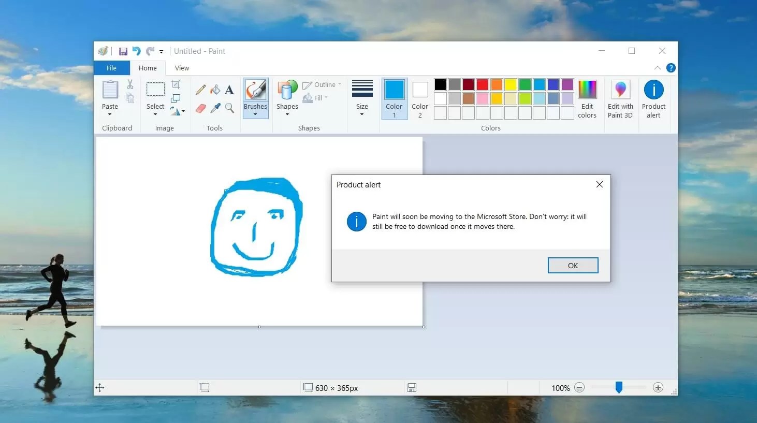Screen dimensions: 757x423
Task: Choose the Color picker tool
Action: 215,108
